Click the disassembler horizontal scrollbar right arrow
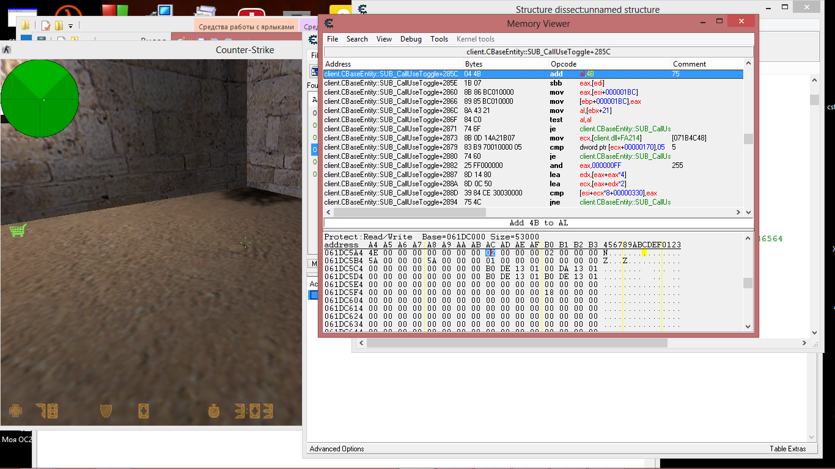The width and height of the screenshot is (835, 469). tap(739, 212)
